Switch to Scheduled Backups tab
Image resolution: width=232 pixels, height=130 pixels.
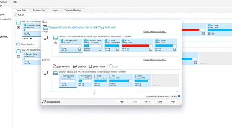pyautogui.click(x=73, y=10)
